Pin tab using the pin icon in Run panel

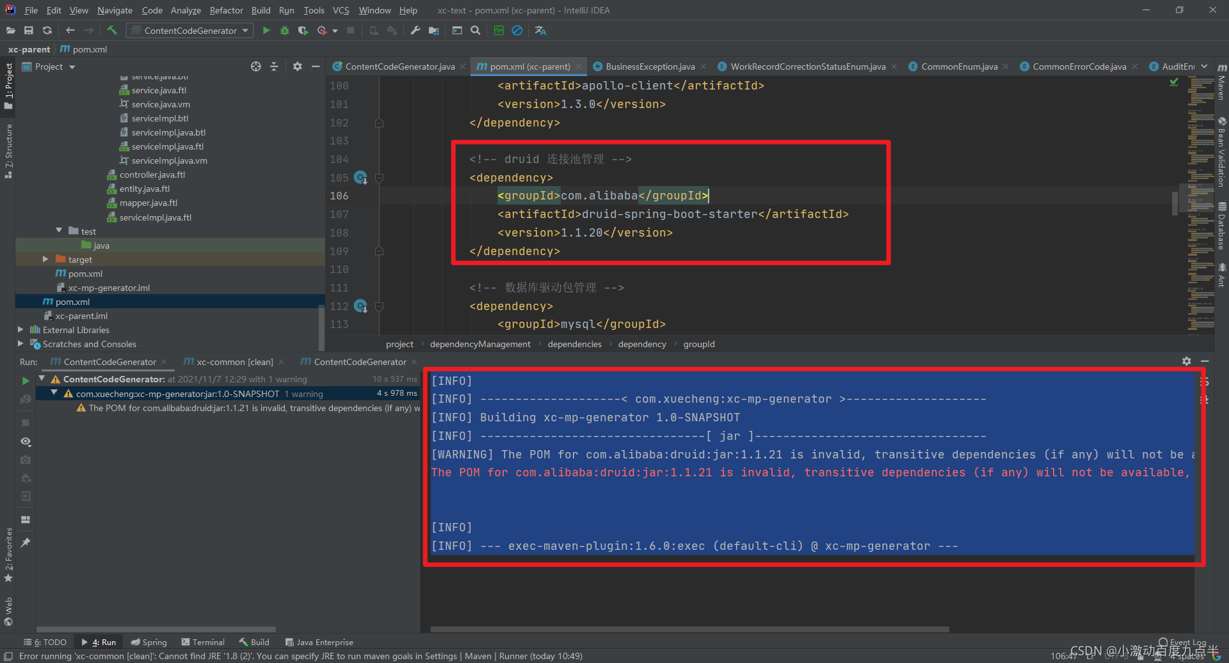click(26, 542)
